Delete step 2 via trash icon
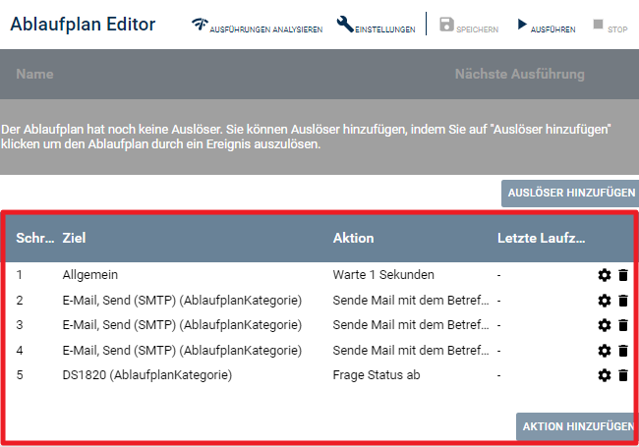Image resolution: width=639 pixels, height=447 pixels. (622, 300)
